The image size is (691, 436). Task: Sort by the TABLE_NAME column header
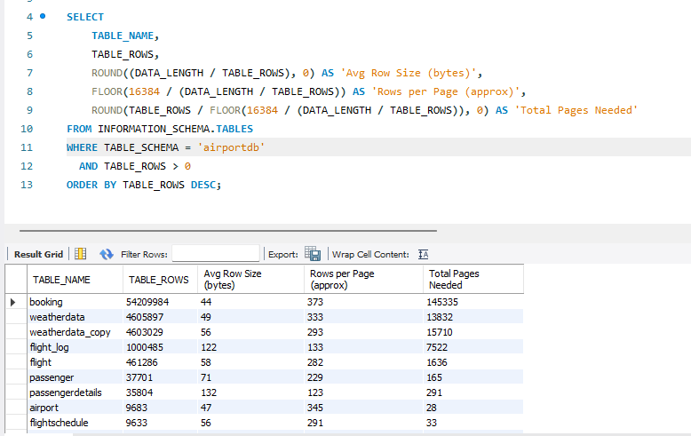coord(62,280)
